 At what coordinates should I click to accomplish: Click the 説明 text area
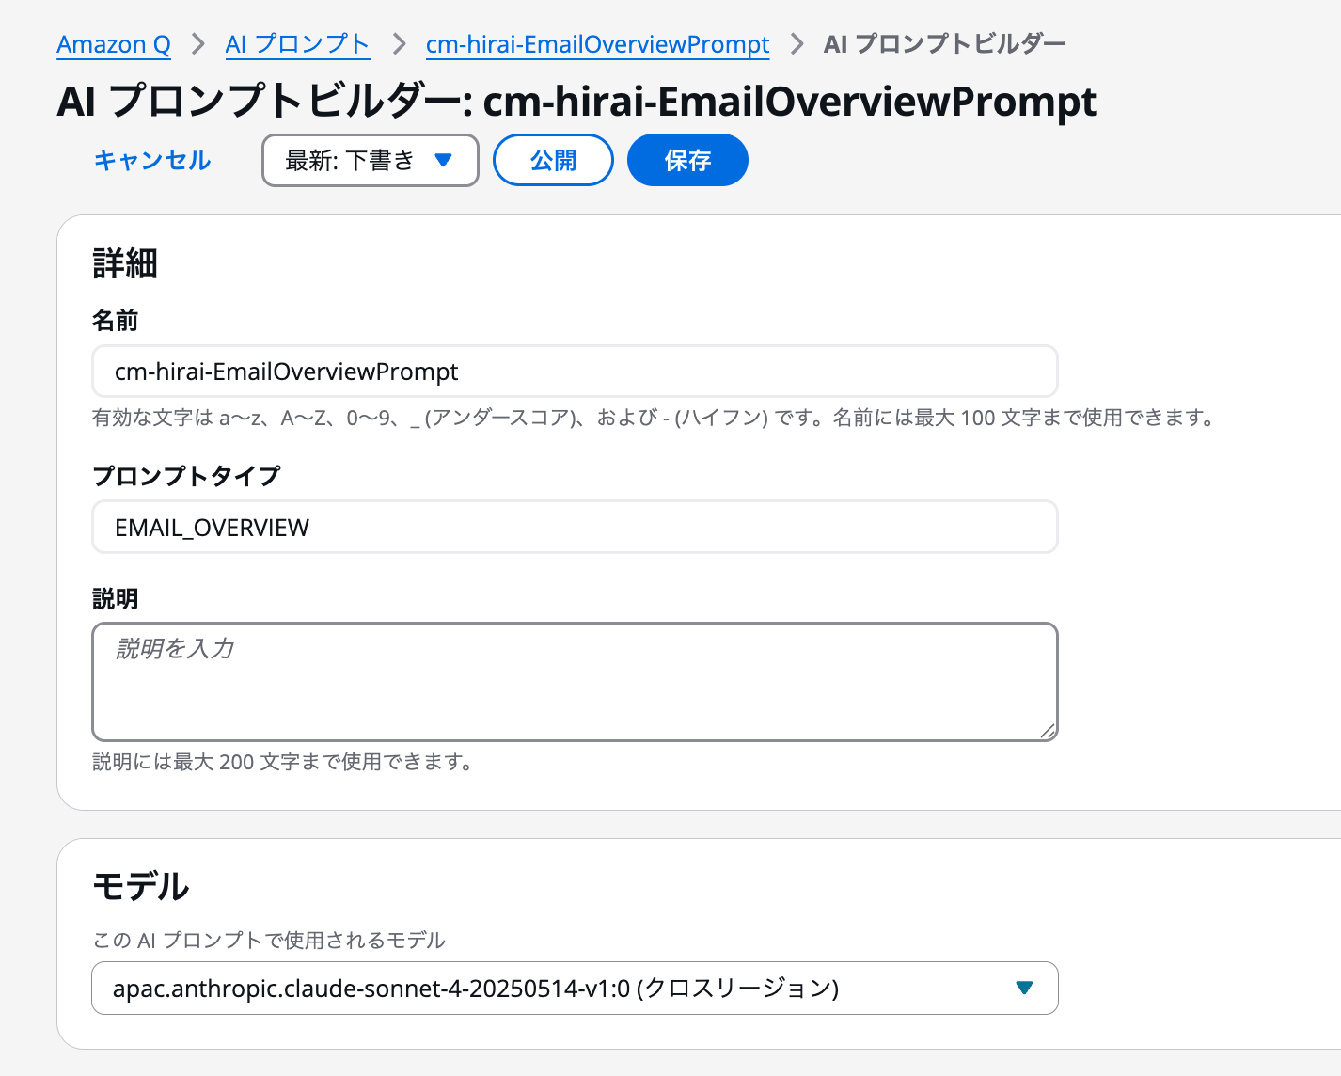[x=575, y=682]
